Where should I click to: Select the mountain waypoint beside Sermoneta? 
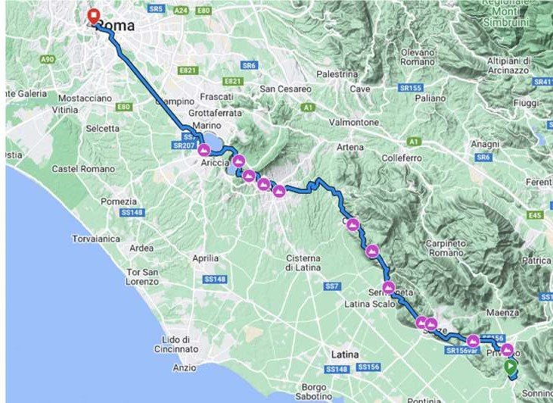[388, 288]
